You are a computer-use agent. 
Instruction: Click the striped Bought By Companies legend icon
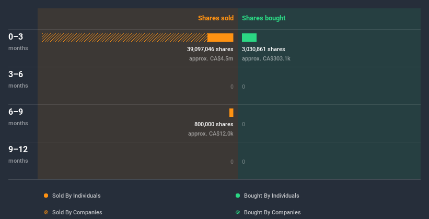pyautogui.click(x=238, y=212)
